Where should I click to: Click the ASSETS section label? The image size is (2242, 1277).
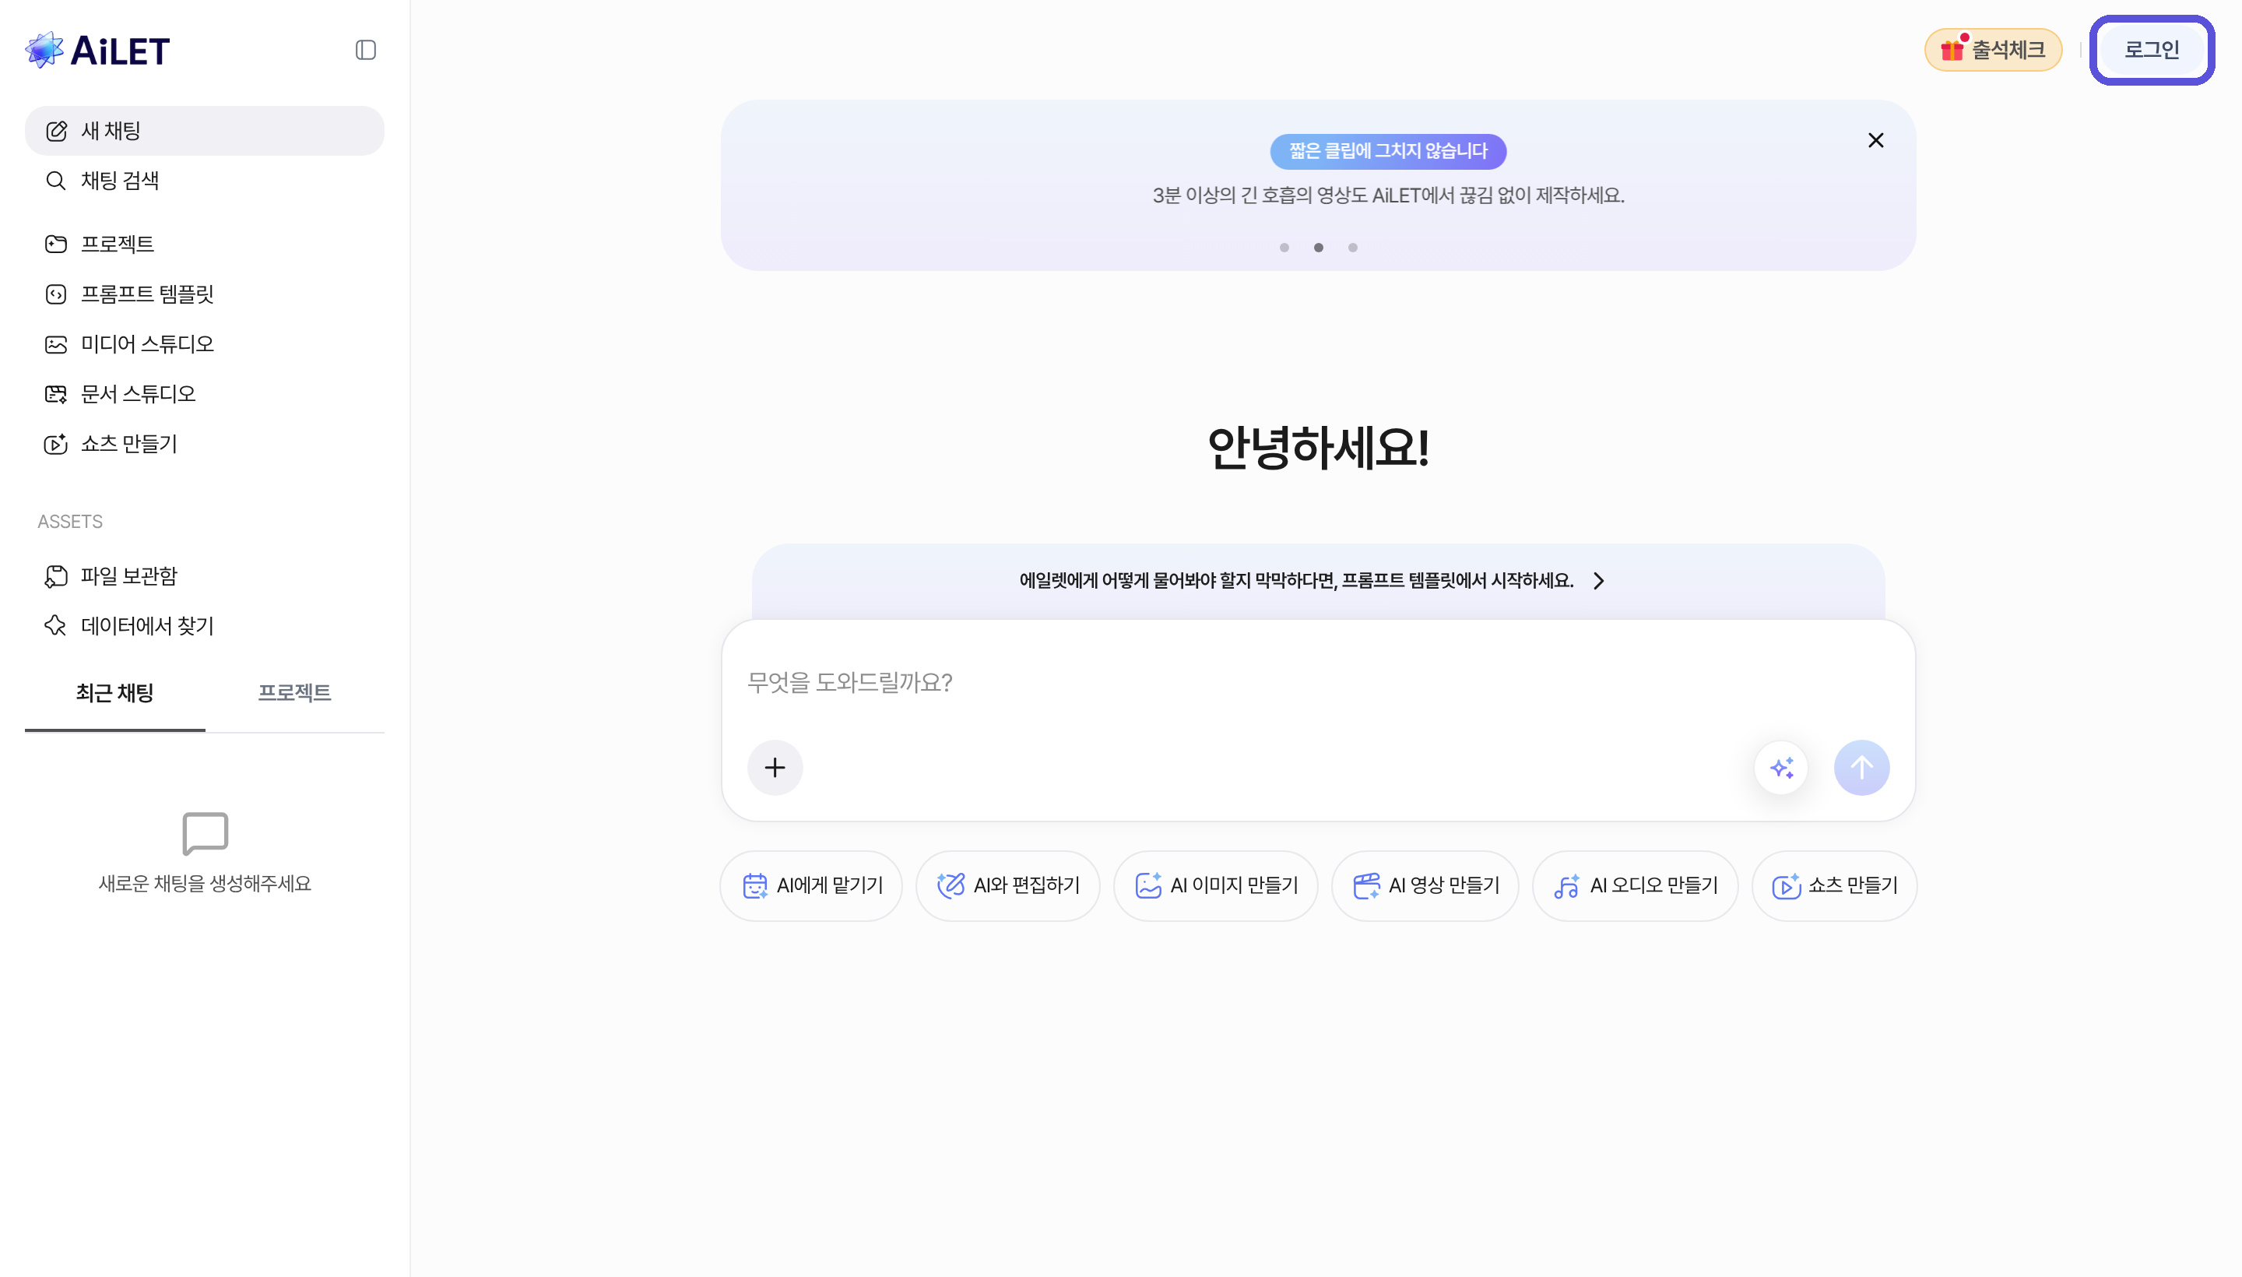click(x=70, y=522)
